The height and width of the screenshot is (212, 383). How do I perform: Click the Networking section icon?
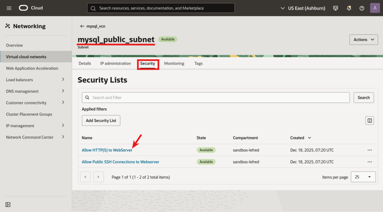[x=7, y=26]
